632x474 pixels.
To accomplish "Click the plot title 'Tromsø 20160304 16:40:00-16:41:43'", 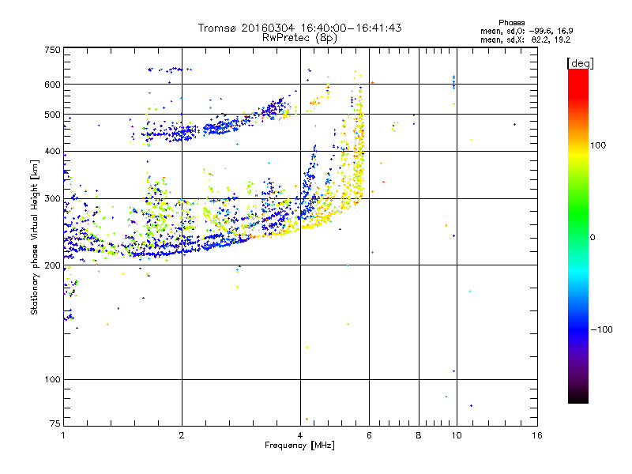I will point(299,28).
